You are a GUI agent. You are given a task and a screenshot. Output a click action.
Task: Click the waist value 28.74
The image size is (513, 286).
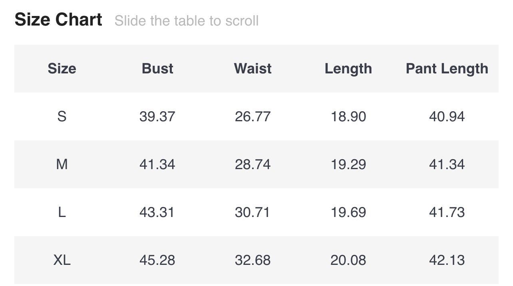[x=253, y=164]
